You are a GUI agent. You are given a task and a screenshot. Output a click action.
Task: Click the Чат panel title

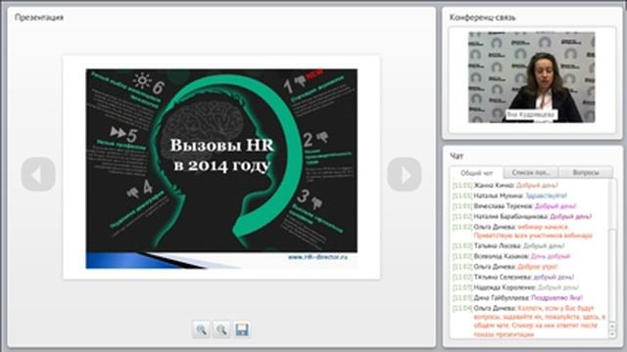pyautogui.click(x=457, y=155)
